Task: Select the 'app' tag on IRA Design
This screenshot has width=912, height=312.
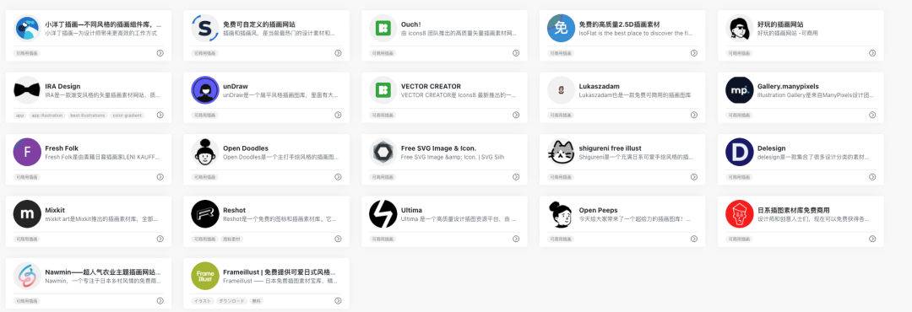Action: pos(19,115)
